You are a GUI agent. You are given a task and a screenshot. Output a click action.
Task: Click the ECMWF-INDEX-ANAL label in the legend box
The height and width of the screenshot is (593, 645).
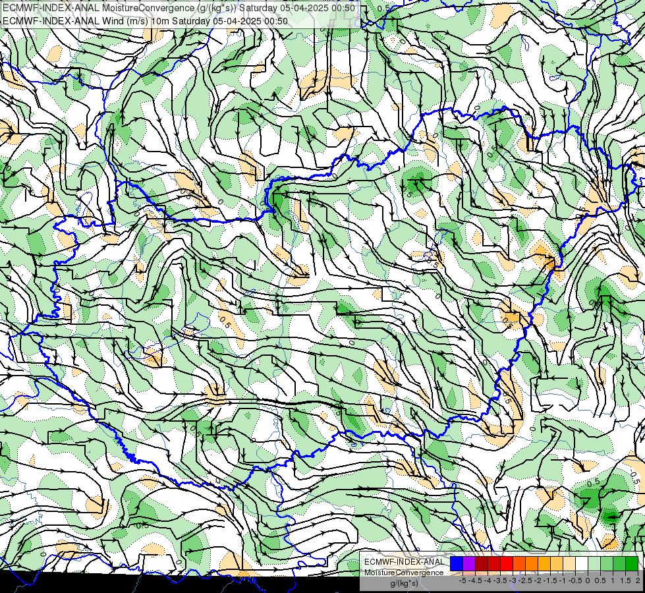click(x=404, y=562)
